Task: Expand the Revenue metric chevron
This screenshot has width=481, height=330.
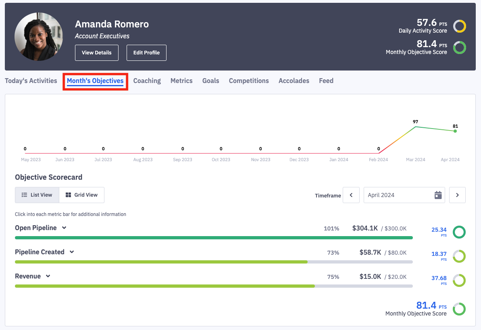Action: coord(48,276)
